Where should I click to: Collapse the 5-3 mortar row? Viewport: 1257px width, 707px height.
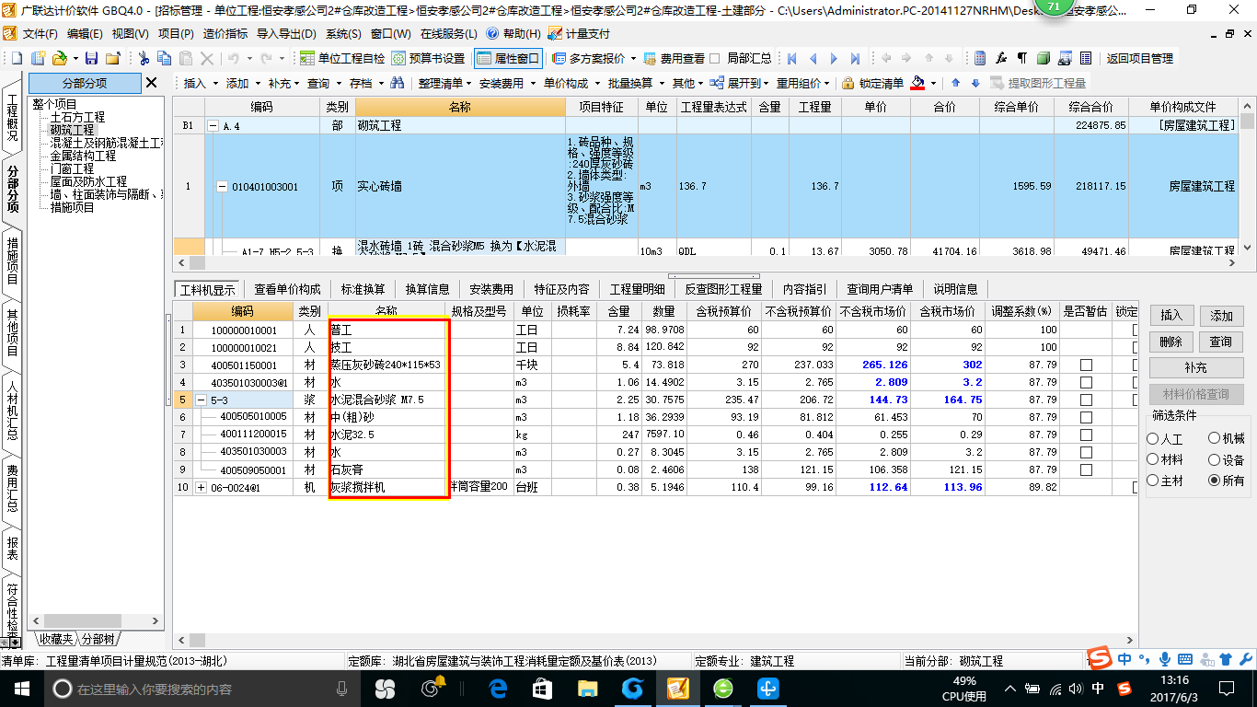[x=202, y=400]
